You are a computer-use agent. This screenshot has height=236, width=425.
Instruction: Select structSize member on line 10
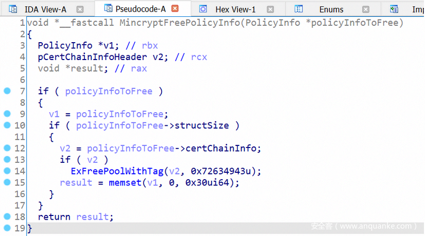pos(202,125)
